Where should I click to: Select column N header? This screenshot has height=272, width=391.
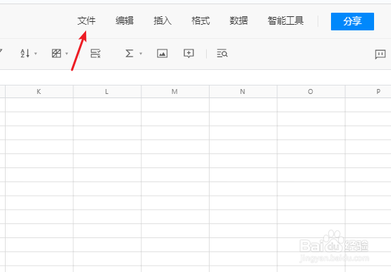[243, 92]
